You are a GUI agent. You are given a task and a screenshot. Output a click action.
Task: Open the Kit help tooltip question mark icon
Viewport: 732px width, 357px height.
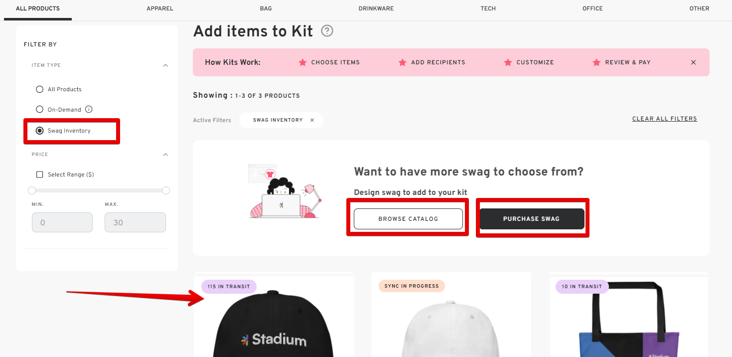point(327,31)
